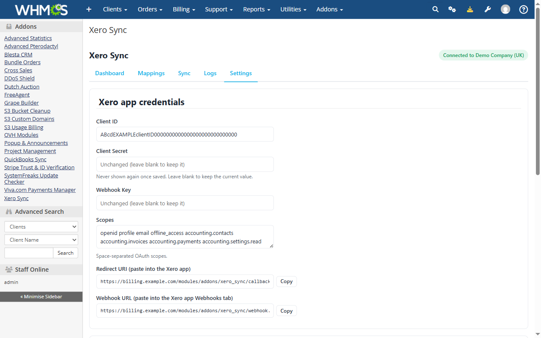
Task: Expand the Reports menu
Action: coord(257,9)
